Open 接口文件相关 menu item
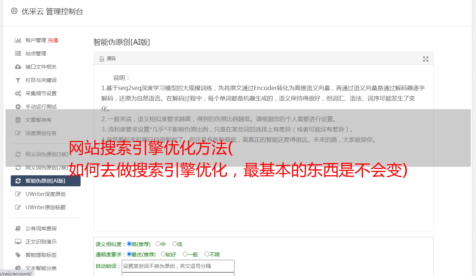 pos(41,67)
